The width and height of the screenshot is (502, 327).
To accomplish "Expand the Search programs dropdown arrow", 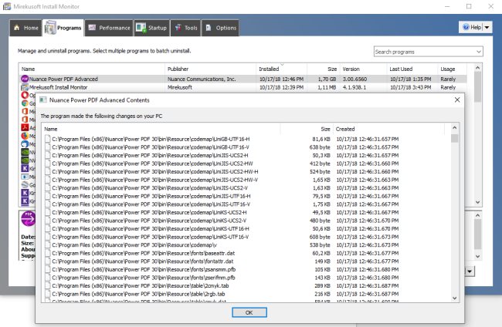I will pyautogui.click(x=479, y=52).
